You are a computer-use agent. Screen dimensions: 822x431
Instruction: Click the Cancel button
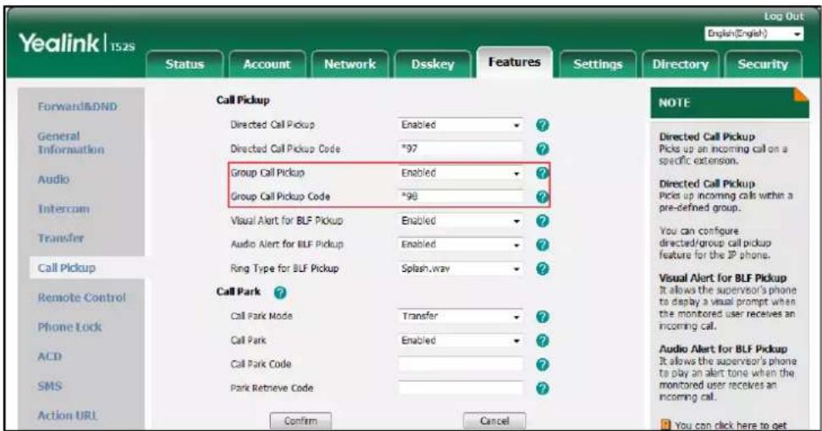point(494,421)
